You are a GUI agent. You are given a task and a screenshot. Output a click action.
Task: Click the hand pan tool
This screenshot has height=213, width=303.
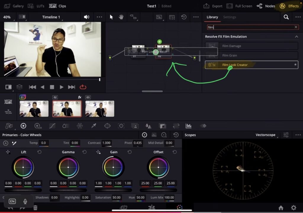121,17
